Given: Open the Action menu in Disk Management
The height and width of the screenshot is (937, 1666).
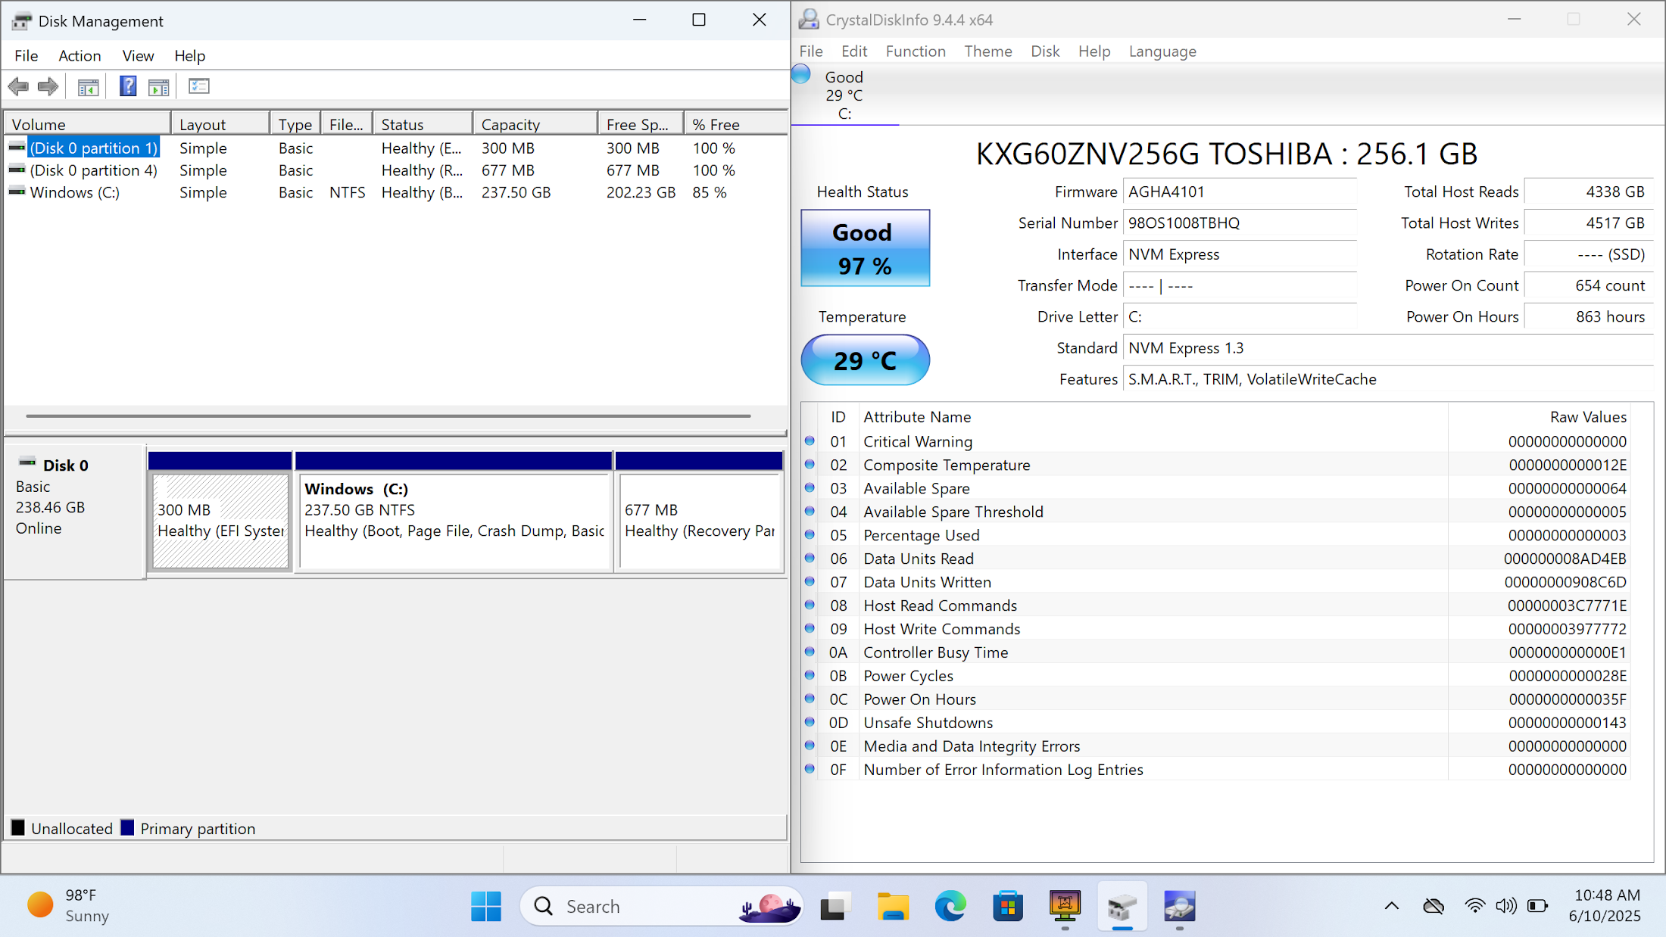Looking at the screenshot, I should (x=80, y=55).
